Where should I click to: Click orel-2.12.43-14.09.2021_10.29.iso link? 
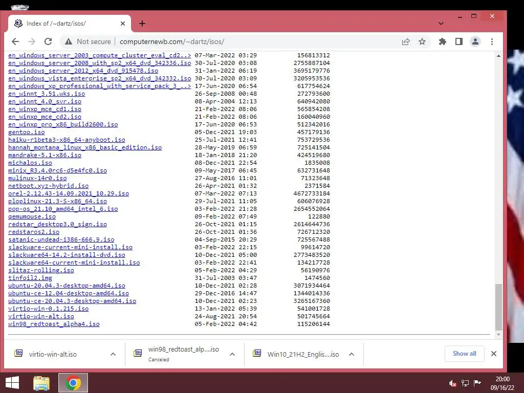(x=69, y=193)
